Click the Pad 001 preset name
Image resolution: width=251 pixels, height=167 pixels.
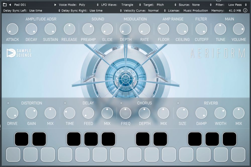click(x=20, y=5)
